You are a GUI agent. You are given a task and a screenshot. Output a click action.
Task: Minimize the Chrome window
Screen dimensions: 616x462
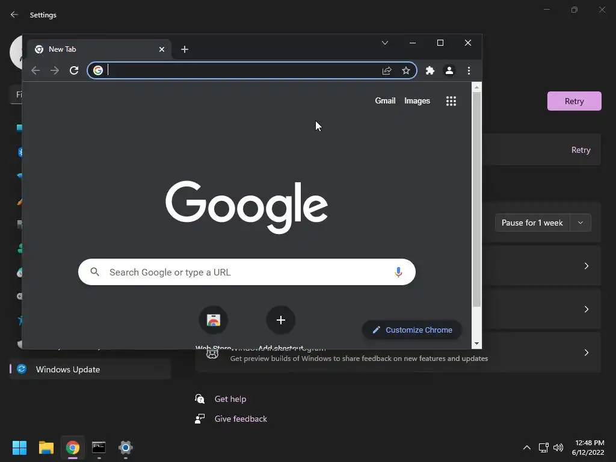click(x=413, y=43)
